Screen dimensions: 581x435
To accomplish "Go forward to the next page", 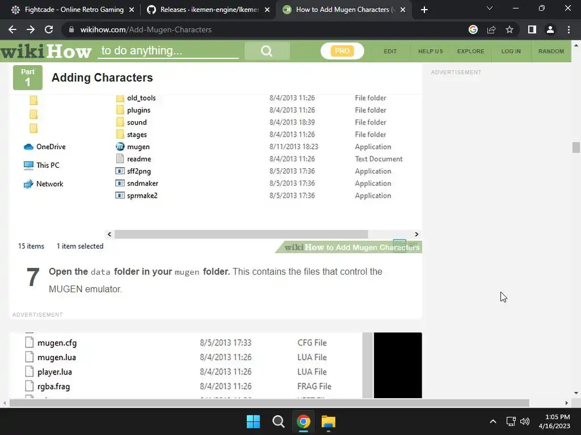I will pyautogui.click(x=31, y=29).
